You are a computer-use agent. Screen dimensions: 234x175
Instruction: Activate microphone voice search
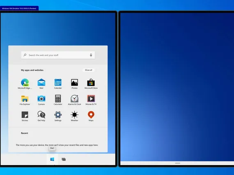pyautogui.click(x=91, y=55)
